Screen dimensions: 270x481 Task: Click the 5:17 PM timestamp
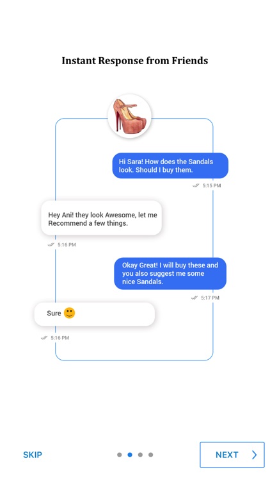click(210, 298)
